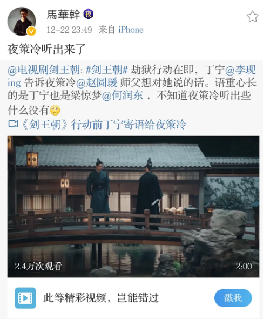Tap the star favorite icon

[x=252, y=17]
